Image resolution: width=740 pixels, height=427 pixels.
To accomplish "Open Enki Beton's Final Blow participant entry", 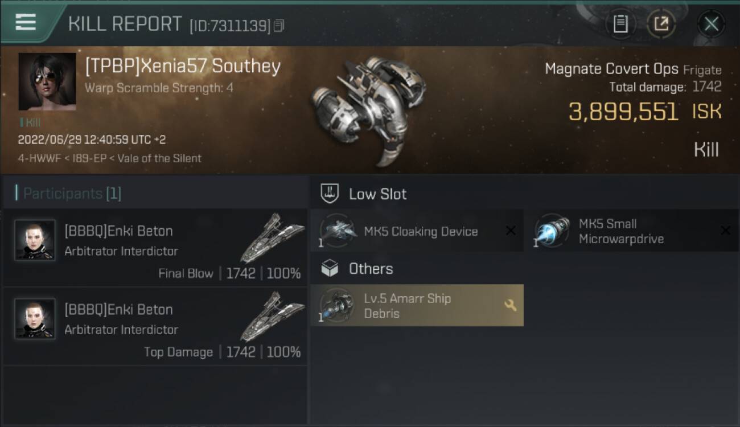I will point(155,248).
